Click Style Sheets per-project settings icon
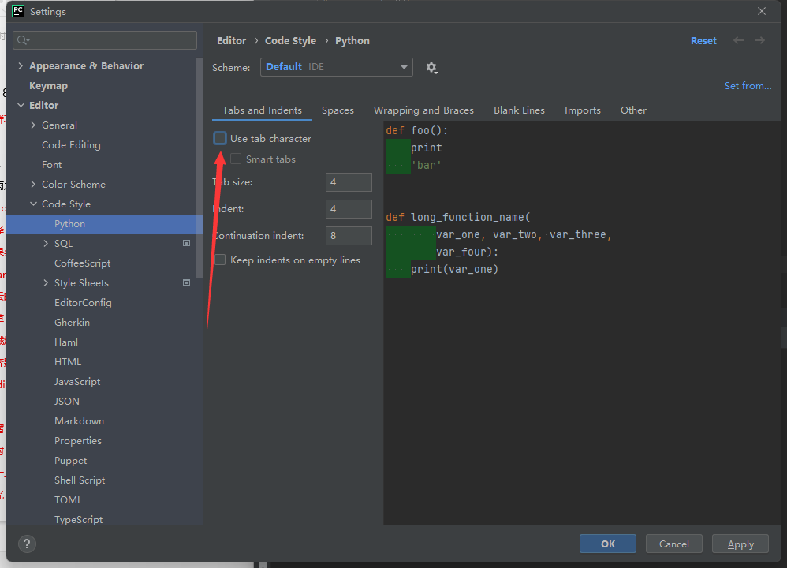 [x=187, y=283]
